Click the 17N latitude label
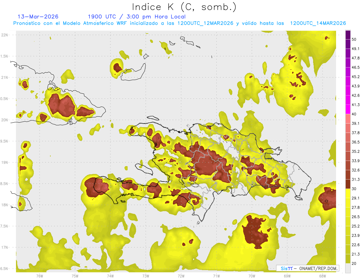 5,247
